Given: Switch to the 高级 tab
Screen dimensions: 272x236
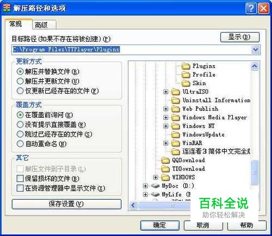Looking at the screenshot, I should [44, 25].
